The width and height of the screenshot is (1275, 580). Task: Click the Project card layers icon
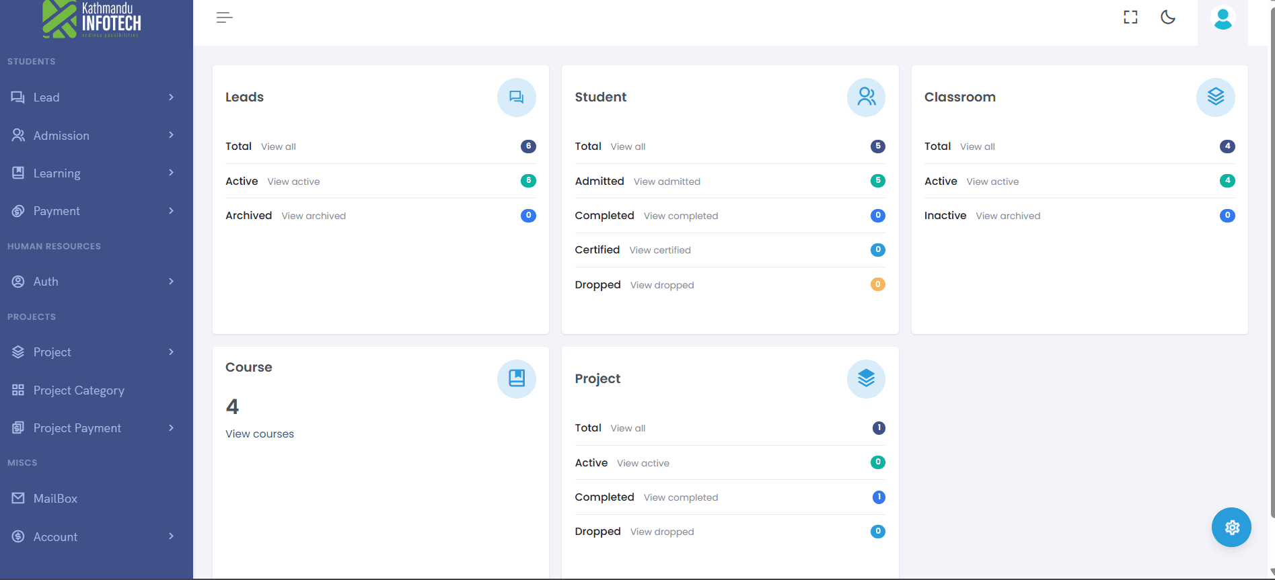tap(866, 379)
